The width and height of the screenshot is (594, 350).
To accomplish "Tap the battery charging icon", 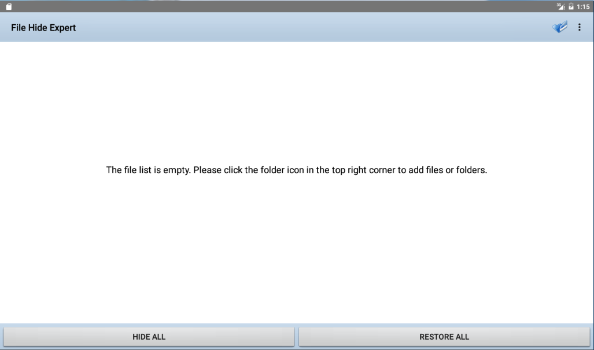I will (571, 6).
